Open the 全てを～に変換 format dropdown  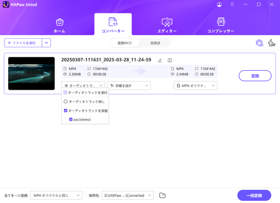(x=56, y=195)
